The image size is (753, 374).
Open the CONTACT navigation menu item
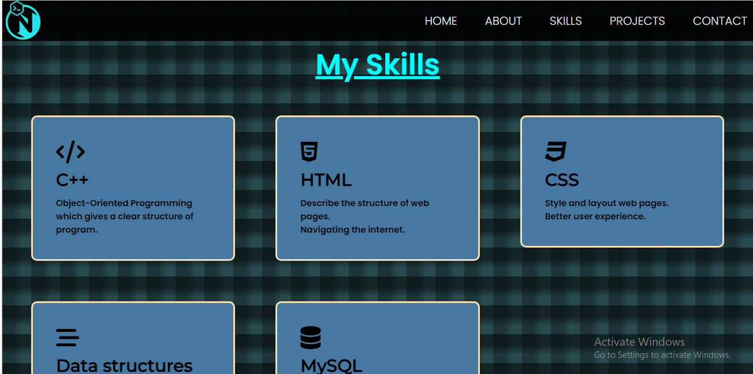pos(720,21)
